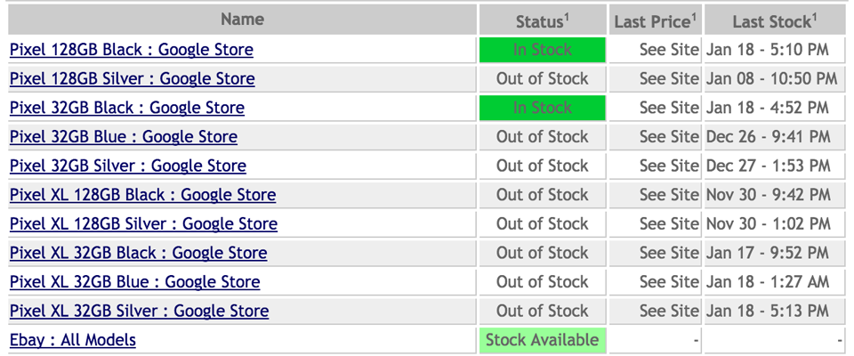This screenshot has height=356, width=854.
Task: Open Pixel 32GB Silver Google Store link
Action: click(x=128, y=166)
